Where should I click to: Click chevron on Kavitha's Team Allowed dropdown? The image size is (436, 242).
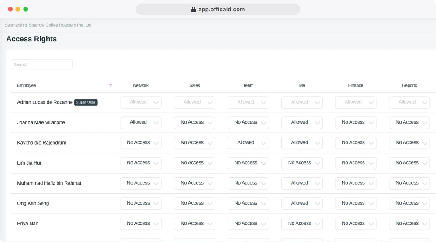click(264, 143)
